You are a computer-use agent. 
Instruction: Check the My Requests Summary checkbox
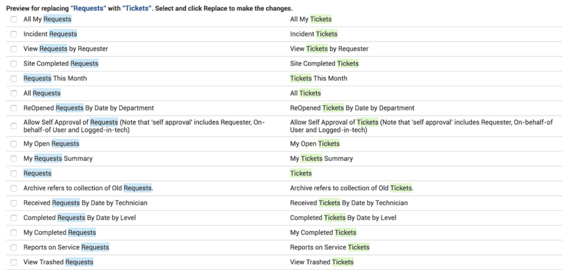[x=14, y=159]
